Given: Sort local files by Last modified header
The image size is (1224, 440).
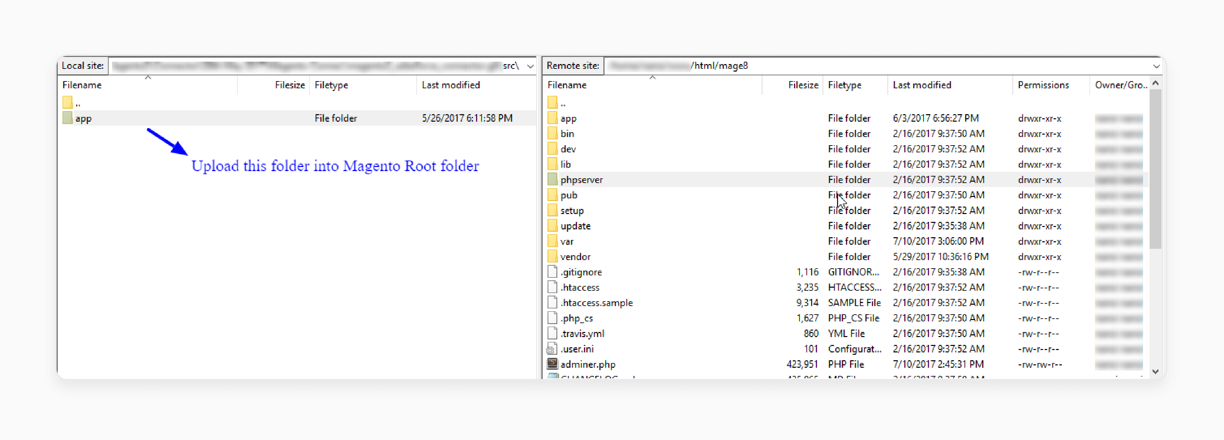Looking at the screenshot, I should pos(450,85).
